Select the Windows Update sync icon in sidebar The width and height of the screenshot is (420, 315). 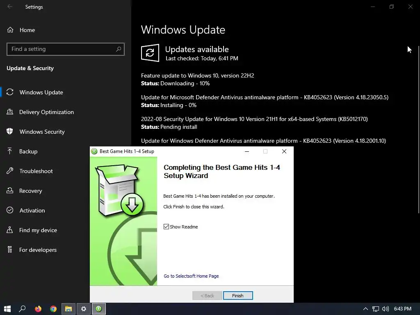(x=10, y=92)
